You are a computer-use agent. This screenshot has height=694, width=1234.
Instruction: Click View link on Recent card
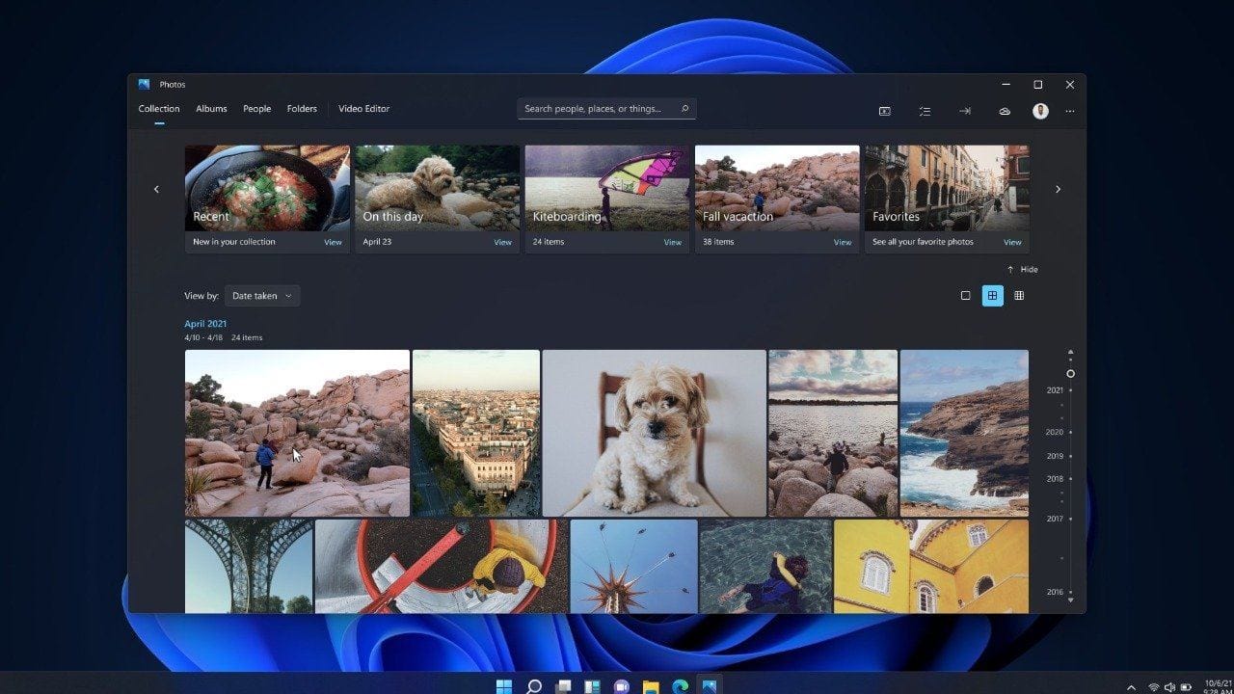pos(333,242)
